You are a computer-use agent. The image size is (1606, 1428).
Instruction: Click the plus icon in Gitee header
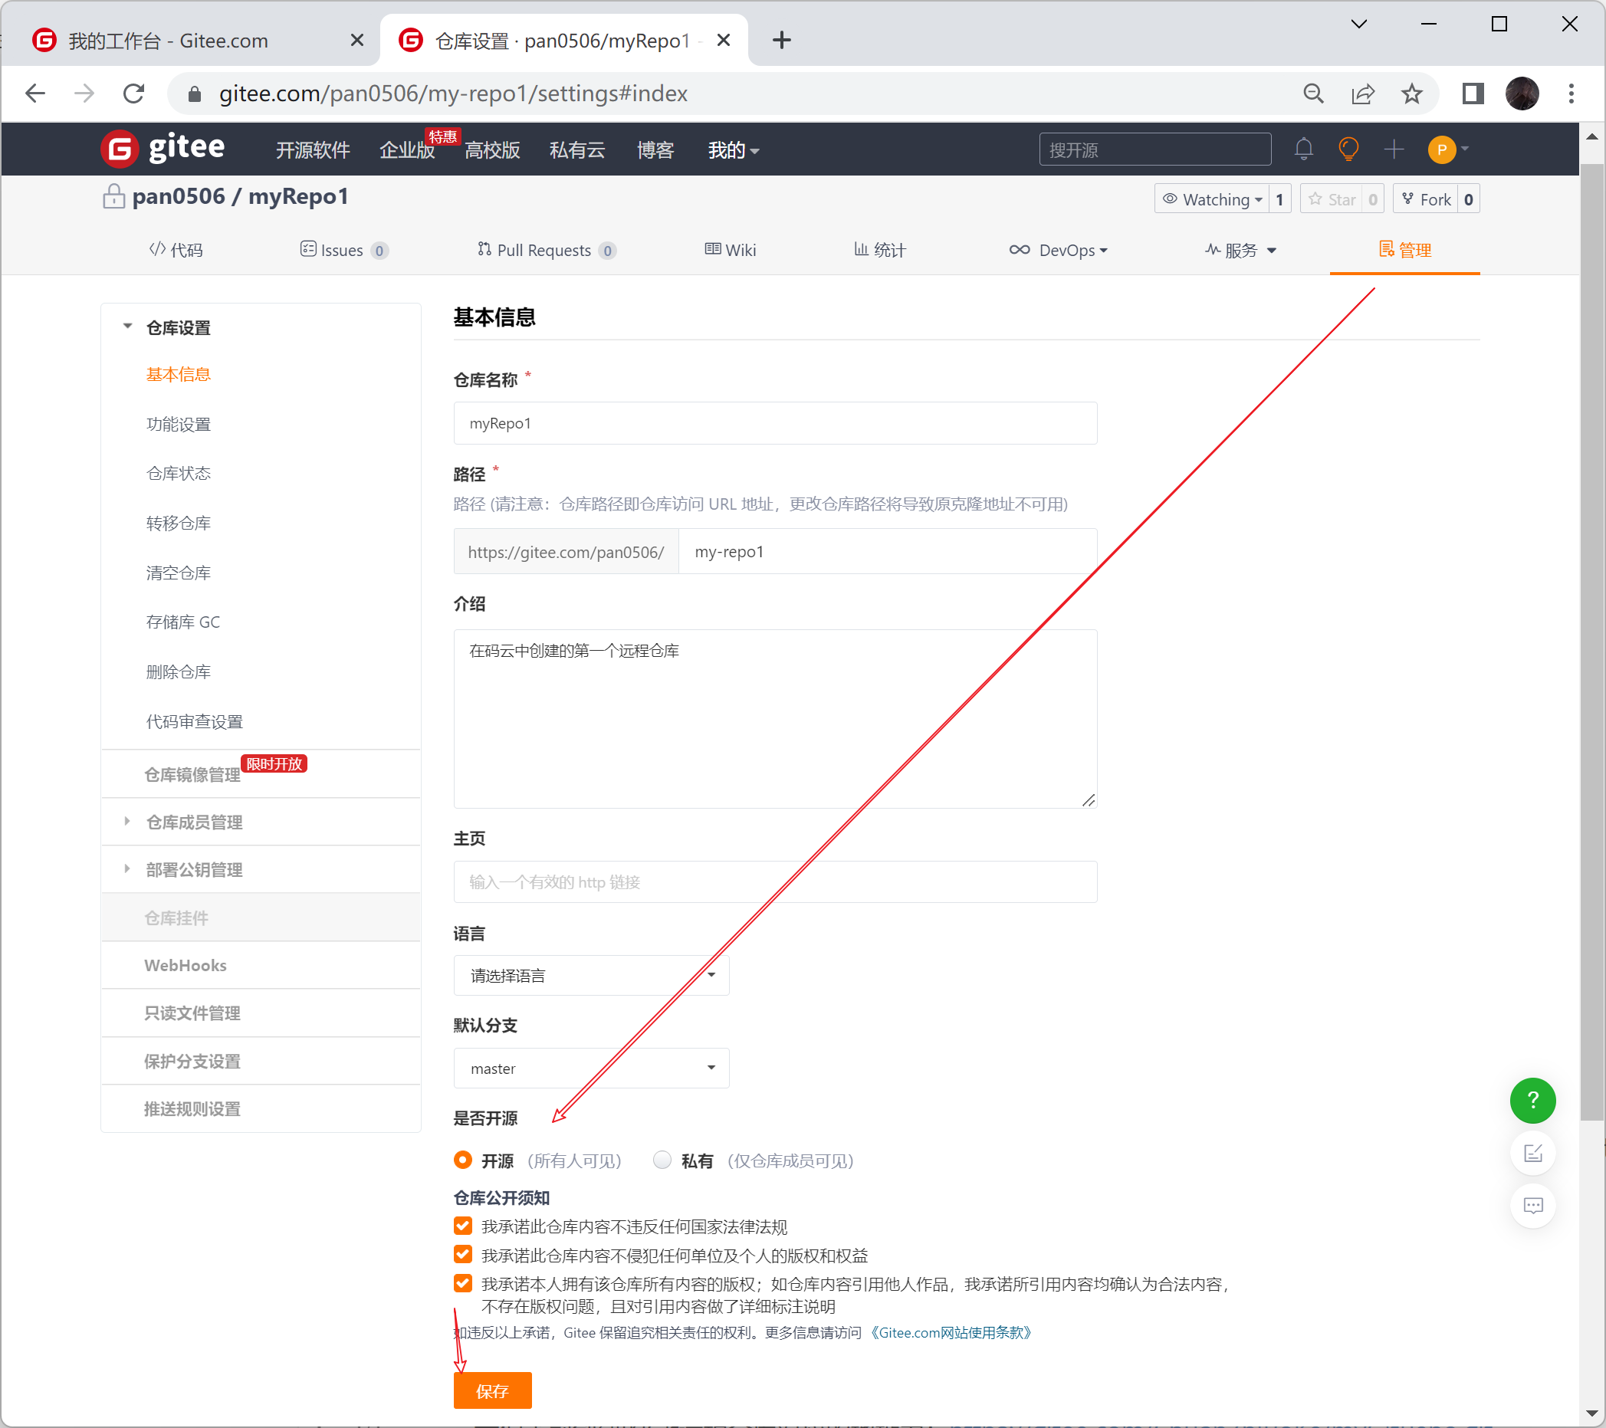click(x=1394, y=149)
